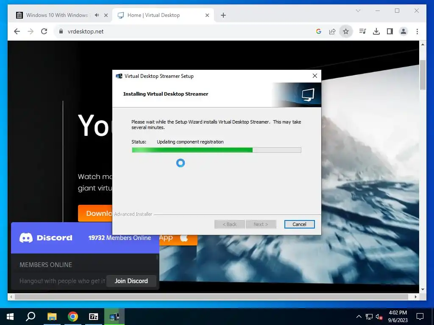The image size is (434, 325).
Task: Click the horizontal scrollbar right arrow
Action: pos(415,297)
